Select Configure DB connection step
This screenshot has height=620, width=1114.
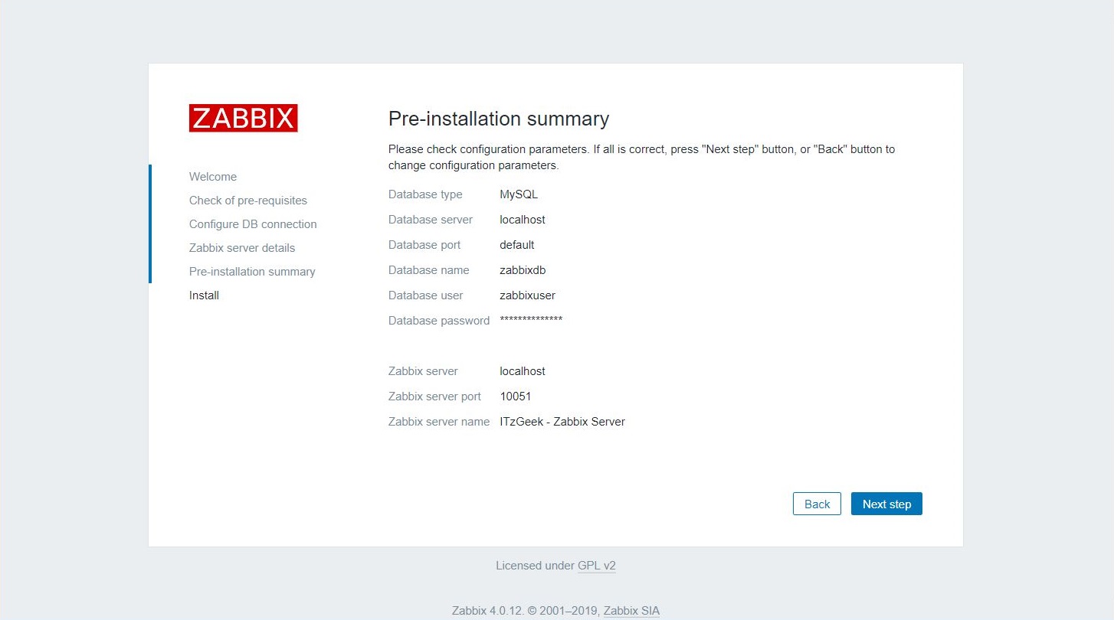tap(253, 224)
